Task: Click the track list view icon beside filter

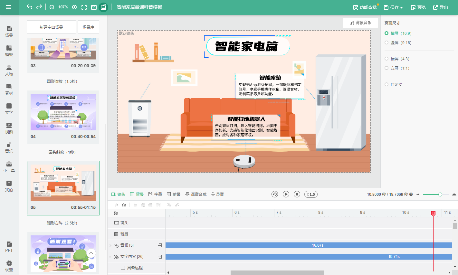Action: [x=124, y=205]
